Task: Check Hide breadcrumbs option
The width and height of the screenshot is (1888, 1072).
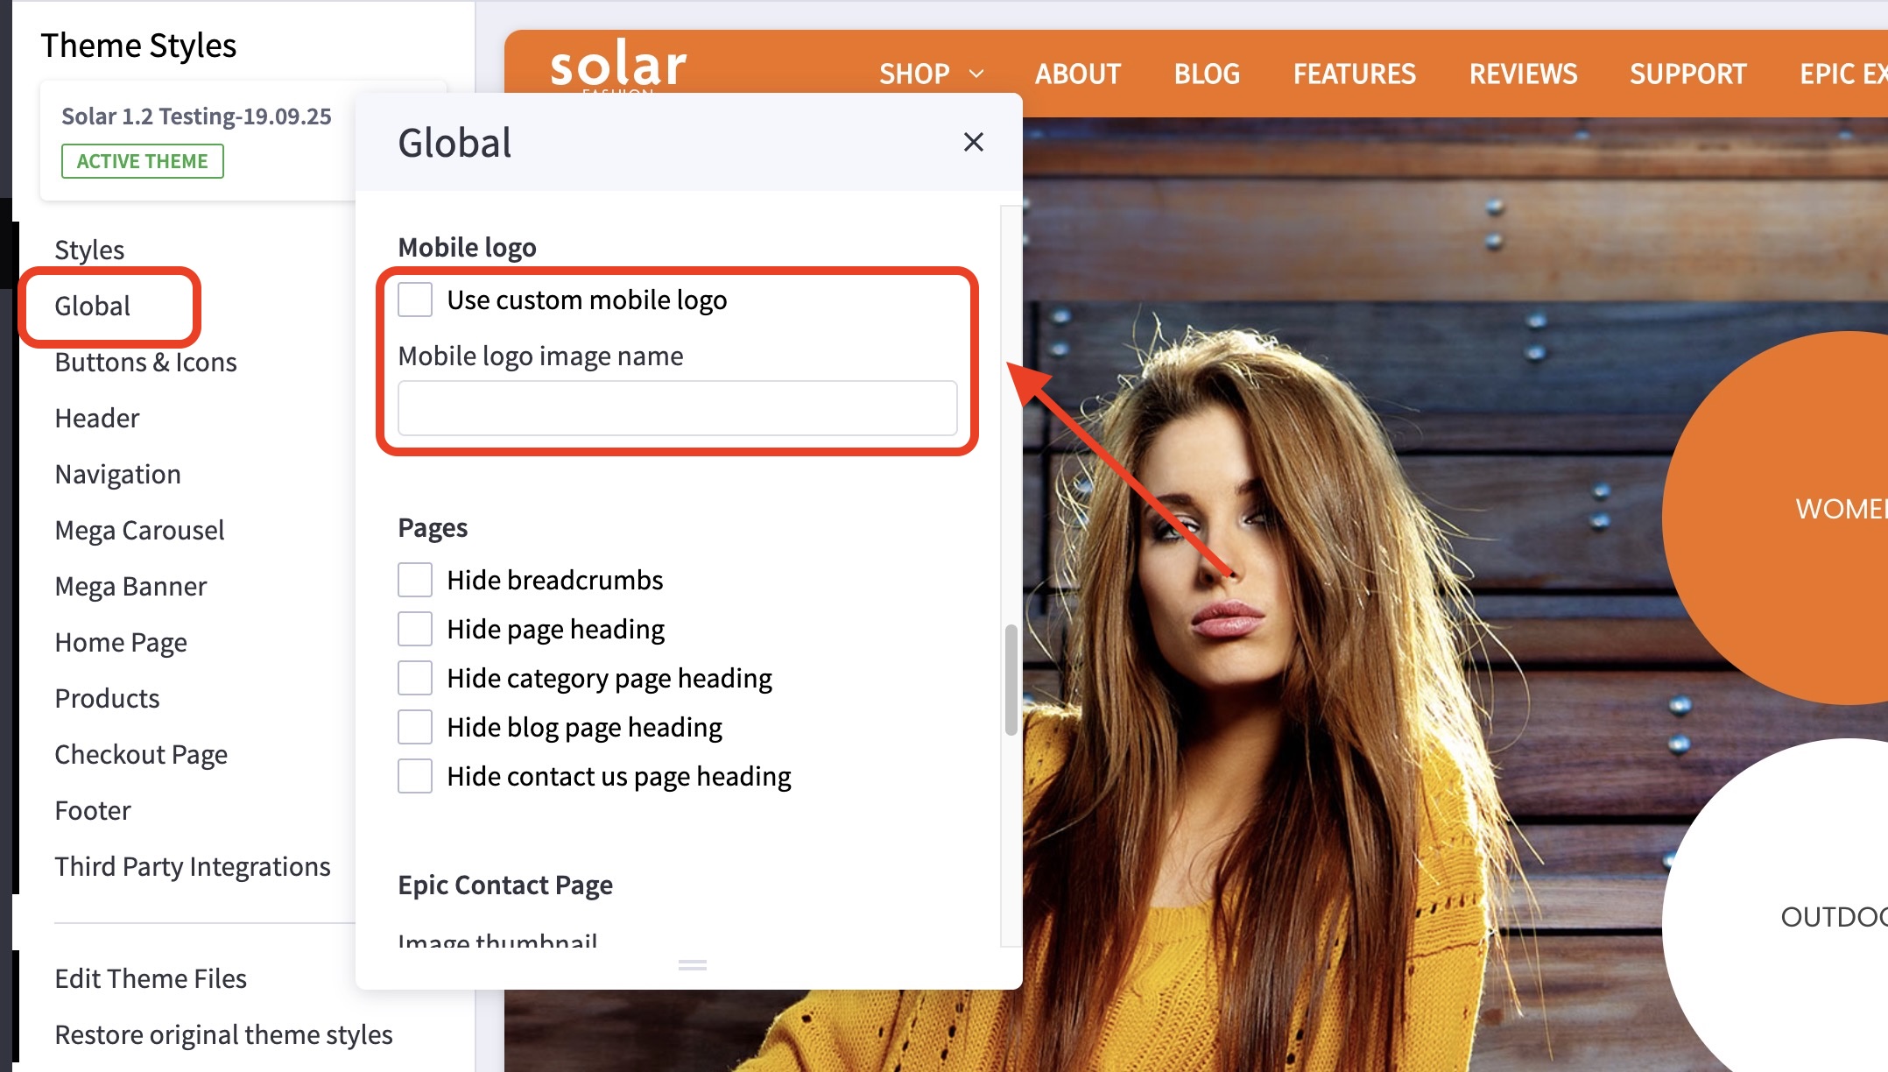Action: coord(415,580)
